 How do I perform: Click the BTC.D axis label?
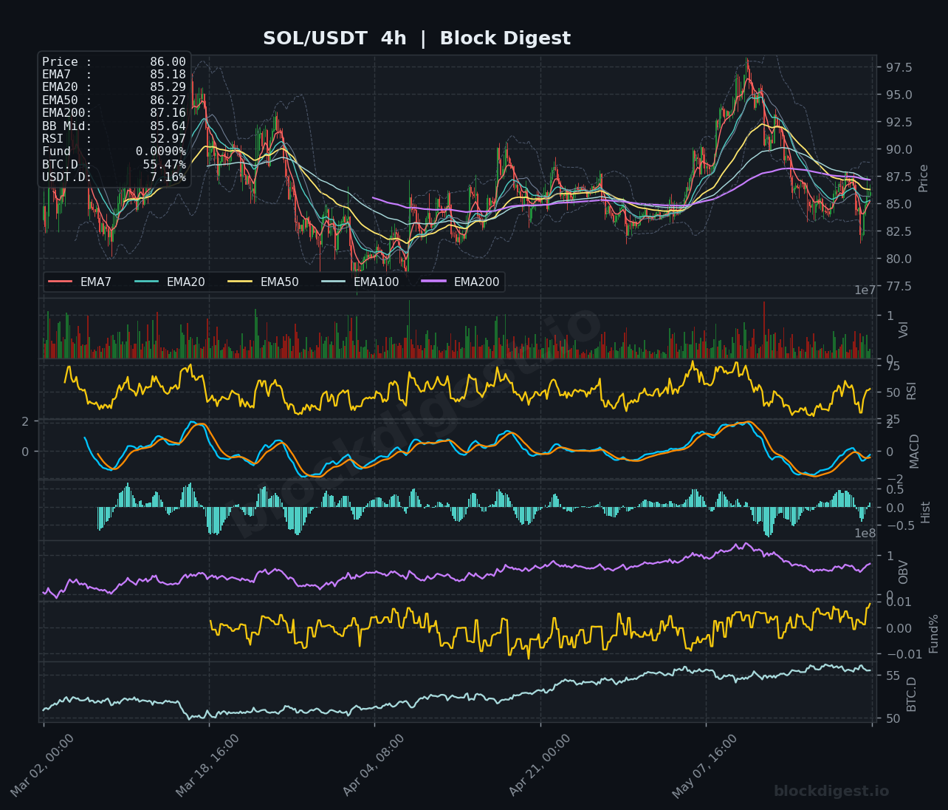coord(912,694)
